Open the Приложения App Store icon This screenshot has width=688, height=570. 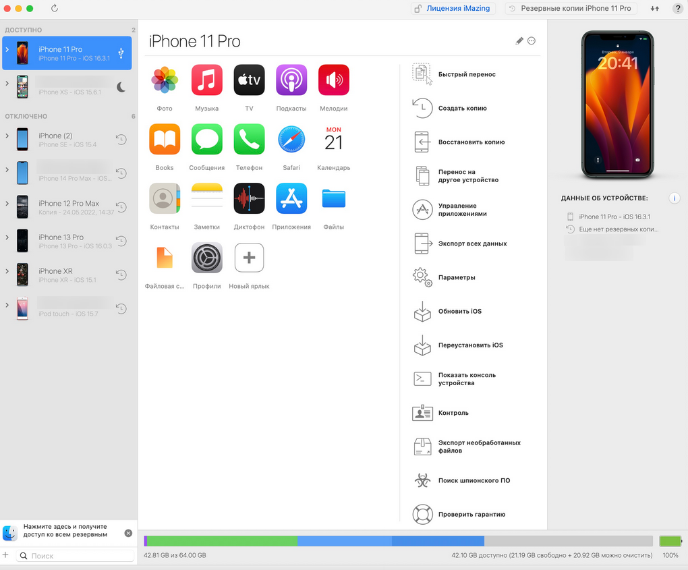pyautogui.click(x=291, y=198)
